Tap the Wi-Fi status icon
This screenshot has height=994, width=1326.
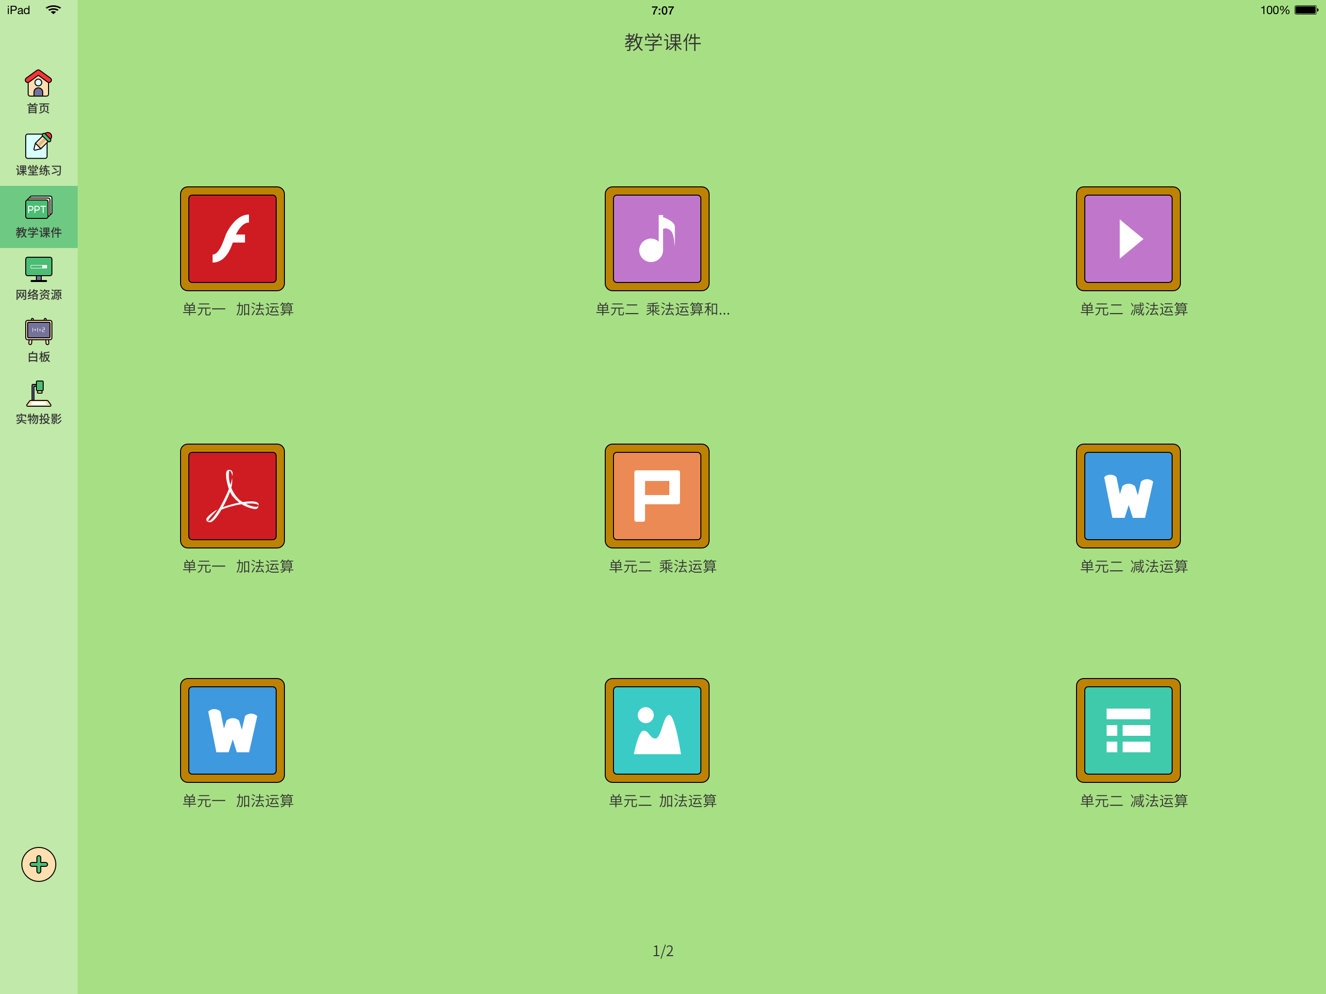point(53,10)
